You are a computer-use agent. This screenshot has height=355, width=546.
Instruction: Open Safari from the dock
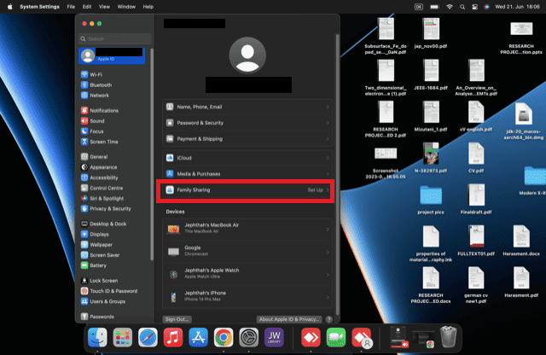[148, 337]
